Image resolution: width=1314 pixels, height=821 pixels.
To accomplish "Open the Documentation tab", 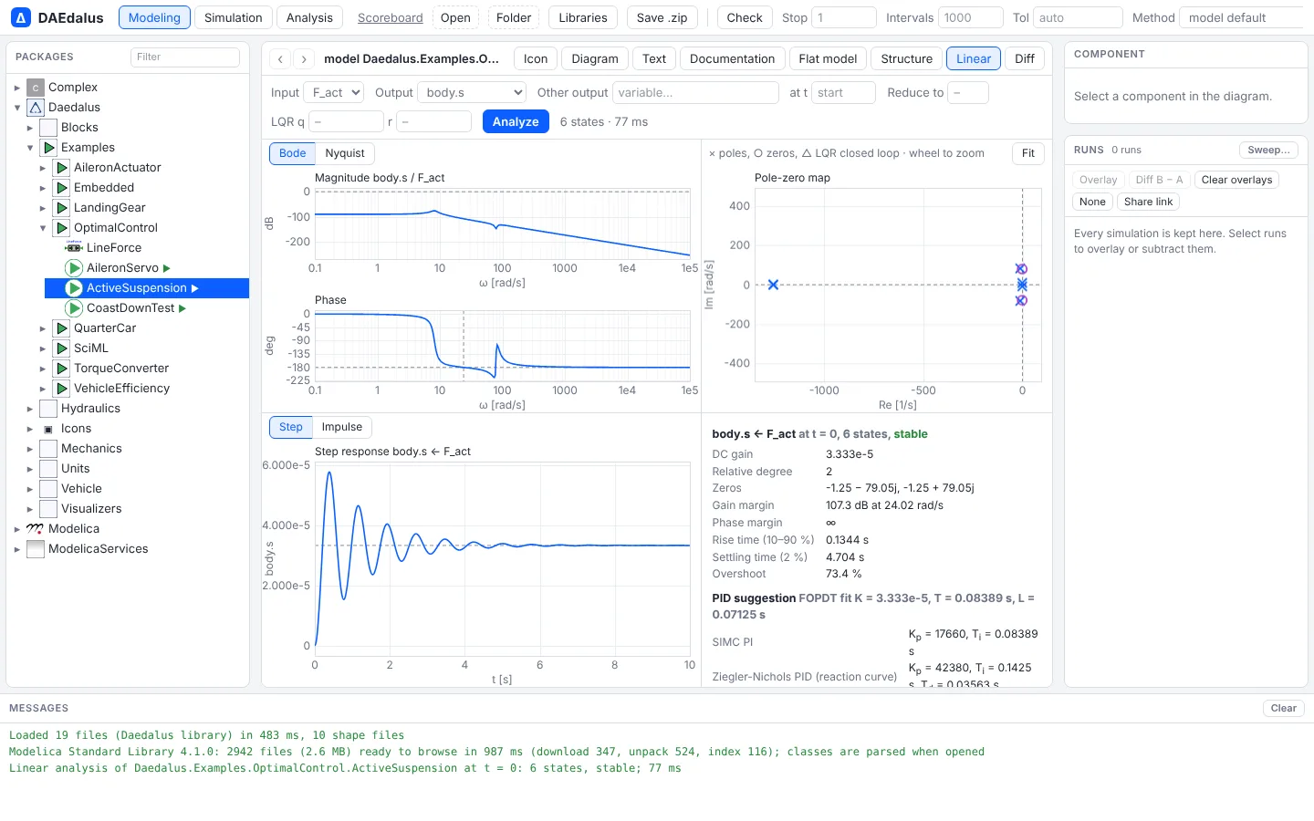I will 732,58.
